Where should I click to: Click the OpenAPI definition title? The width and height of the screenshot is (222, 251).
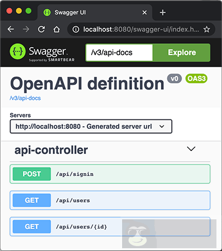[x=87, y=84]
